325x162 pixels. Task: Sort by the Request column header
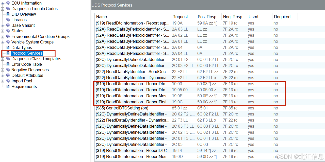click(x=183, y=17)
